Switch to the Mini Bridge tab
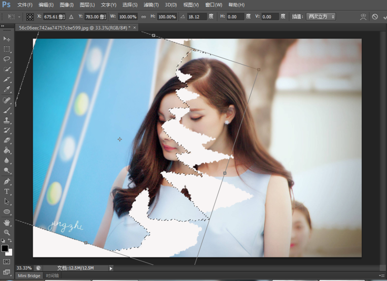Screen dimensions: 387x281 click(x=29, y=276)
